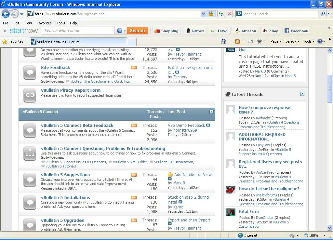Click the vBulletin 5 Installations RSS icon
Image resolution: width=333 pixels, height=240 pixels.
(x=134, y=197)
